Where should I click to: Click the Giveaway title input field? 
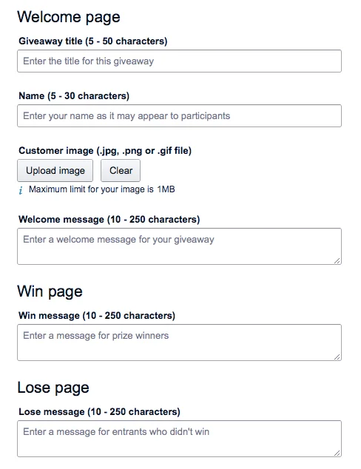[179, 61]
